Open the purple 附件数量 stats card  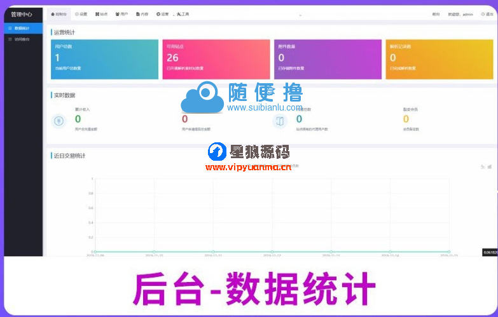coord(328,59)
